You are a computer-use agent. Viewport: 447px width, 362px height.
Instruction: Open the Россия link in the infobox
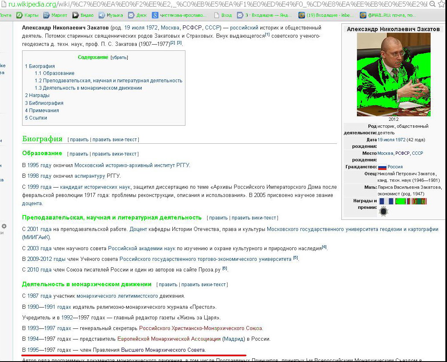[395, 167]
